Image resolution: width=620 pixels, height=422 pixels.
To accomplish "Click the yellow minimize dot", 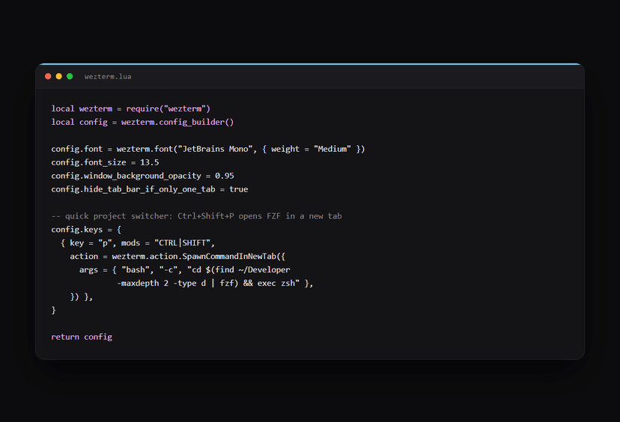I will [x=59, y=76].
